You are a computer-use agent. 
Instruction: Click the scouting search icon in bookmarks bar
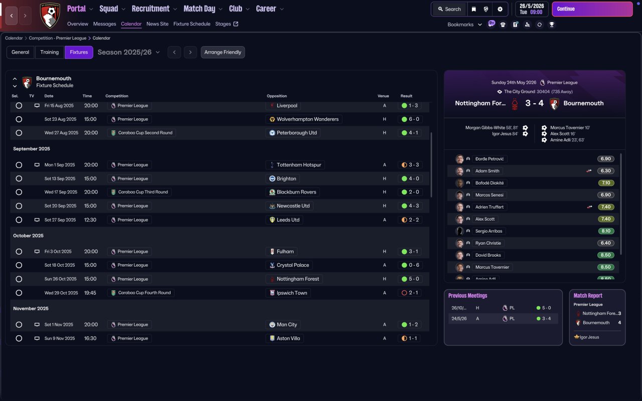point(527,25)
